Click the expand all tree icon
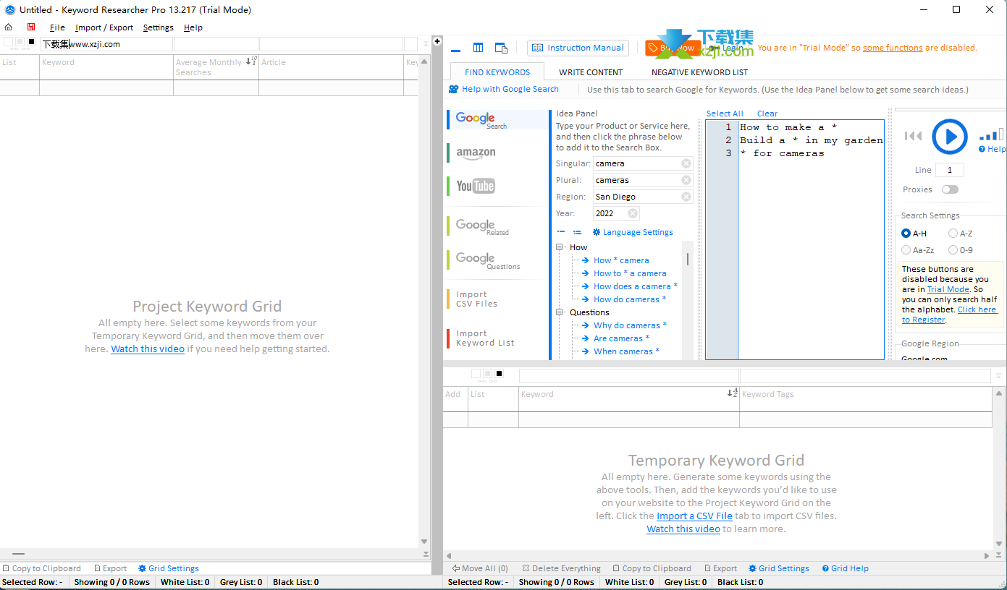 click(577, 232)
